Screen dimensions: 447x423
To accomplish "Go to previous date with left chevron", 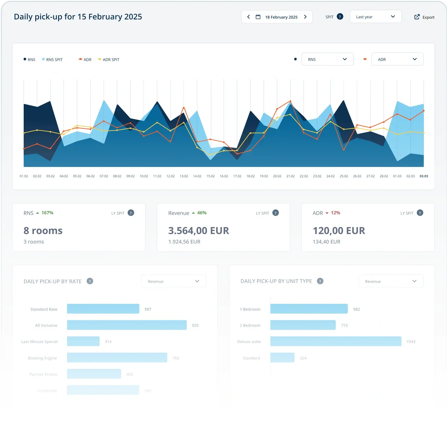I will 249,17.
